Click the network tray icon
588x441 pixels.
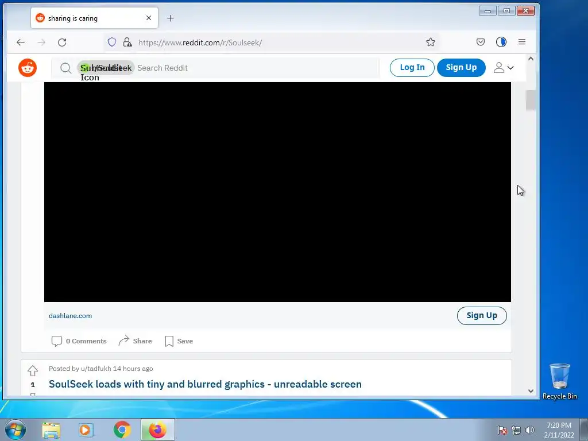point(516,430)
